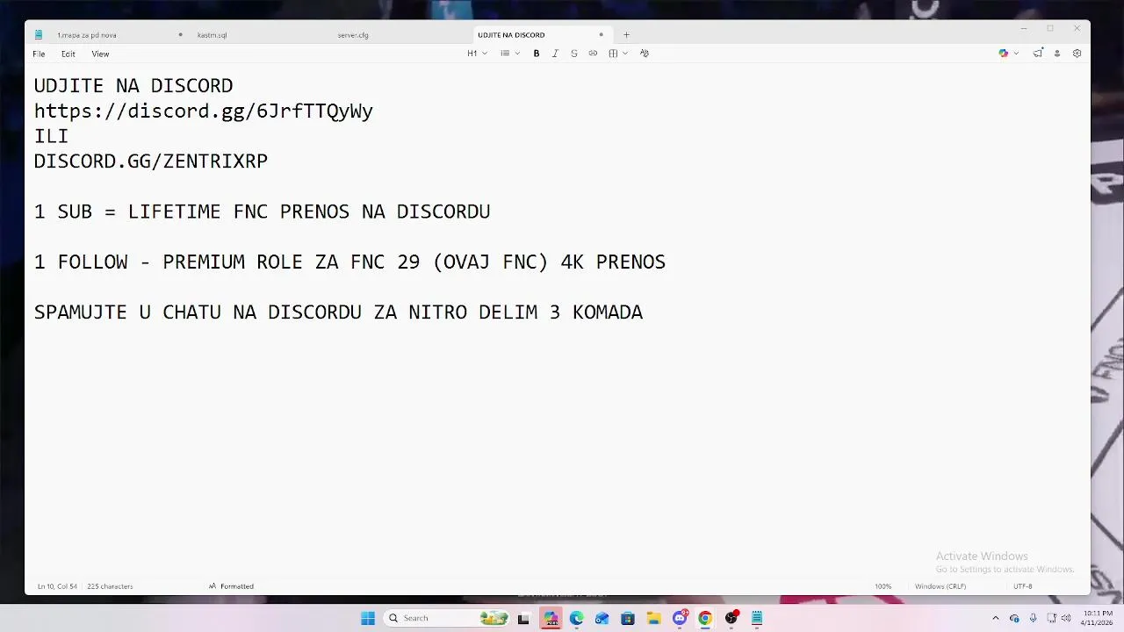This screenshot has height=632, width=1124.
Task: Insert a hyperlink from the toolbar
Action: [593, 54]
